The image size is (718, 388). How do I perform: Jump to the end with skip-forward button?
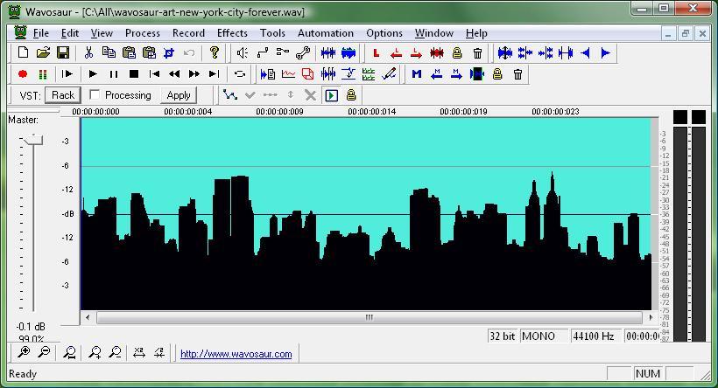point(214,74)
